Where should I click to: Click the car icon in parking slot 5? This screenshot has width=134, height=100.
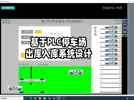pos(112,45)
